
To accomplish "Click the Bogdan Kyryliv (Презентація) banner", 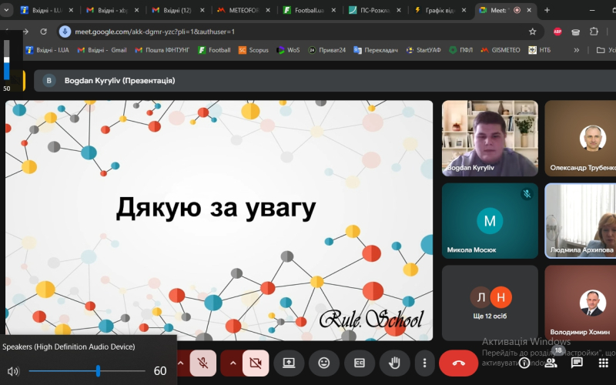I will pos(324,81).
